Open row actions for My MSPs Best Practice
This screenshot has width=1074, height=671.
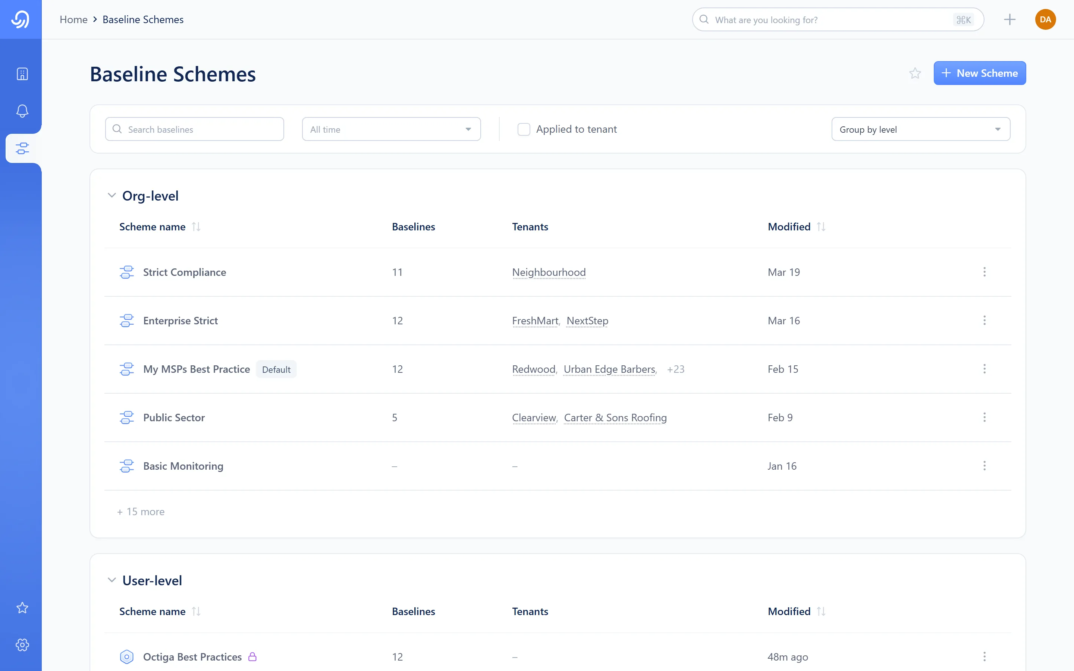984,369
